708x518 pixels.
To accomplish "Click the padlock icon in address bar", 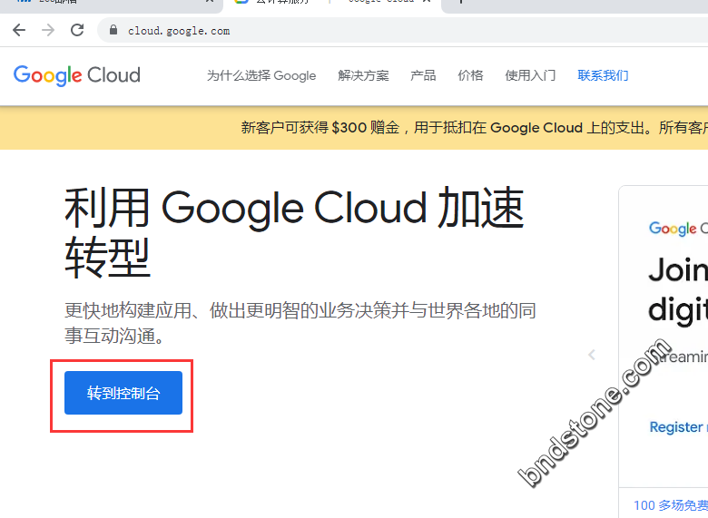I will pyautogui.click(x=113, y=30).
